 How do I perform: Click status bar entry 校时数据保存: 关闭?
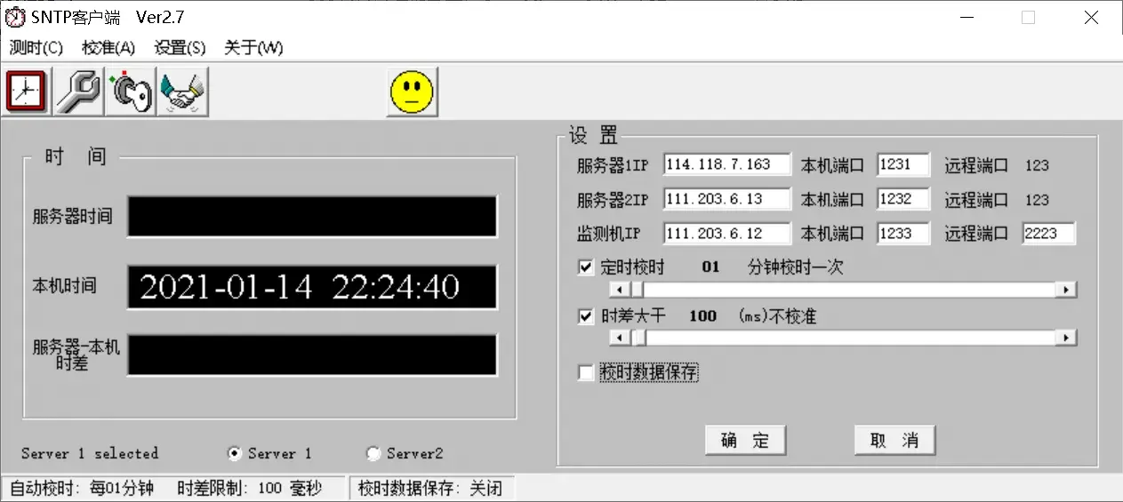(430, 488)
